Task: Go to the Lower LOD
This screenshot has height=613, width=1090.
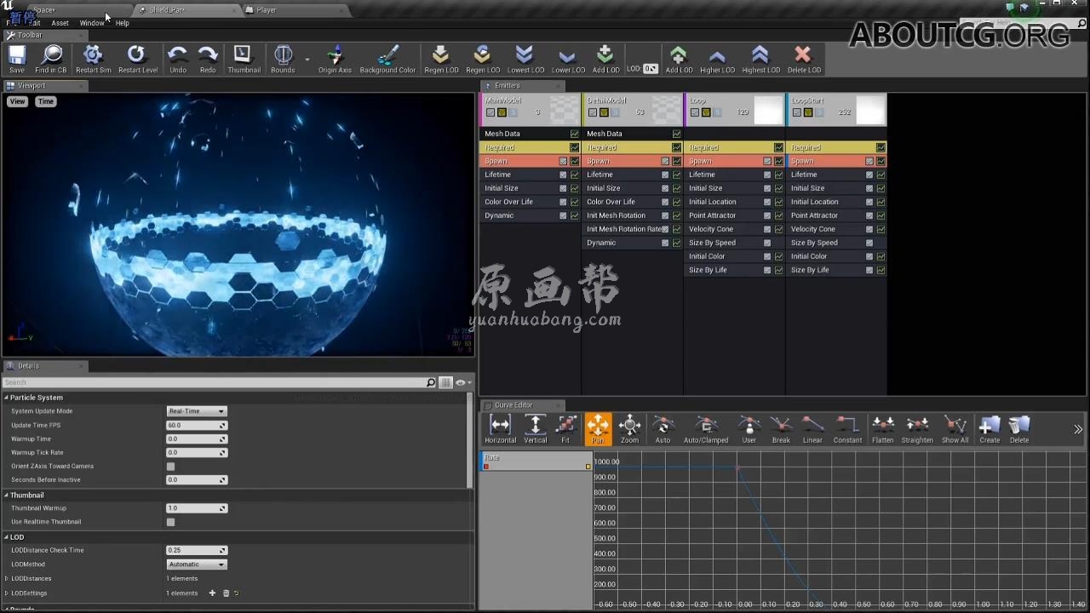Action: coord(568,58)
